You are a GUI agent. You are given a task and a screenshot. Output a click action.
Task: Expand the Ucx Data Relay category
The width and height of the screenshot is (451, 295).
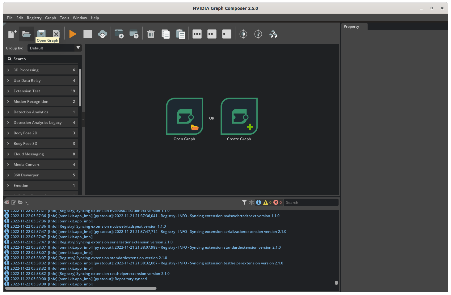pos(41,81)
